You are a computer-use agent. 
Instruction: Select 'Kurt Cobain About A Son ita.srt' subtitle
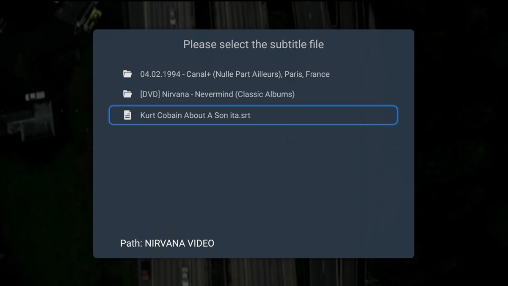[x=253, y=115]
